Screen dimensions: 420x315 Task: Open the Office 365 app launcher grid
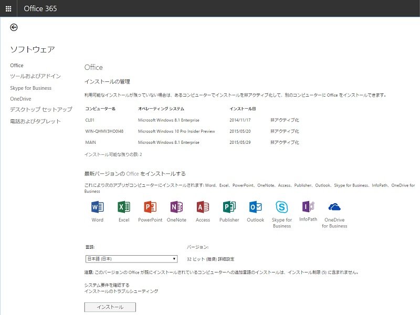tap(8, 8)
